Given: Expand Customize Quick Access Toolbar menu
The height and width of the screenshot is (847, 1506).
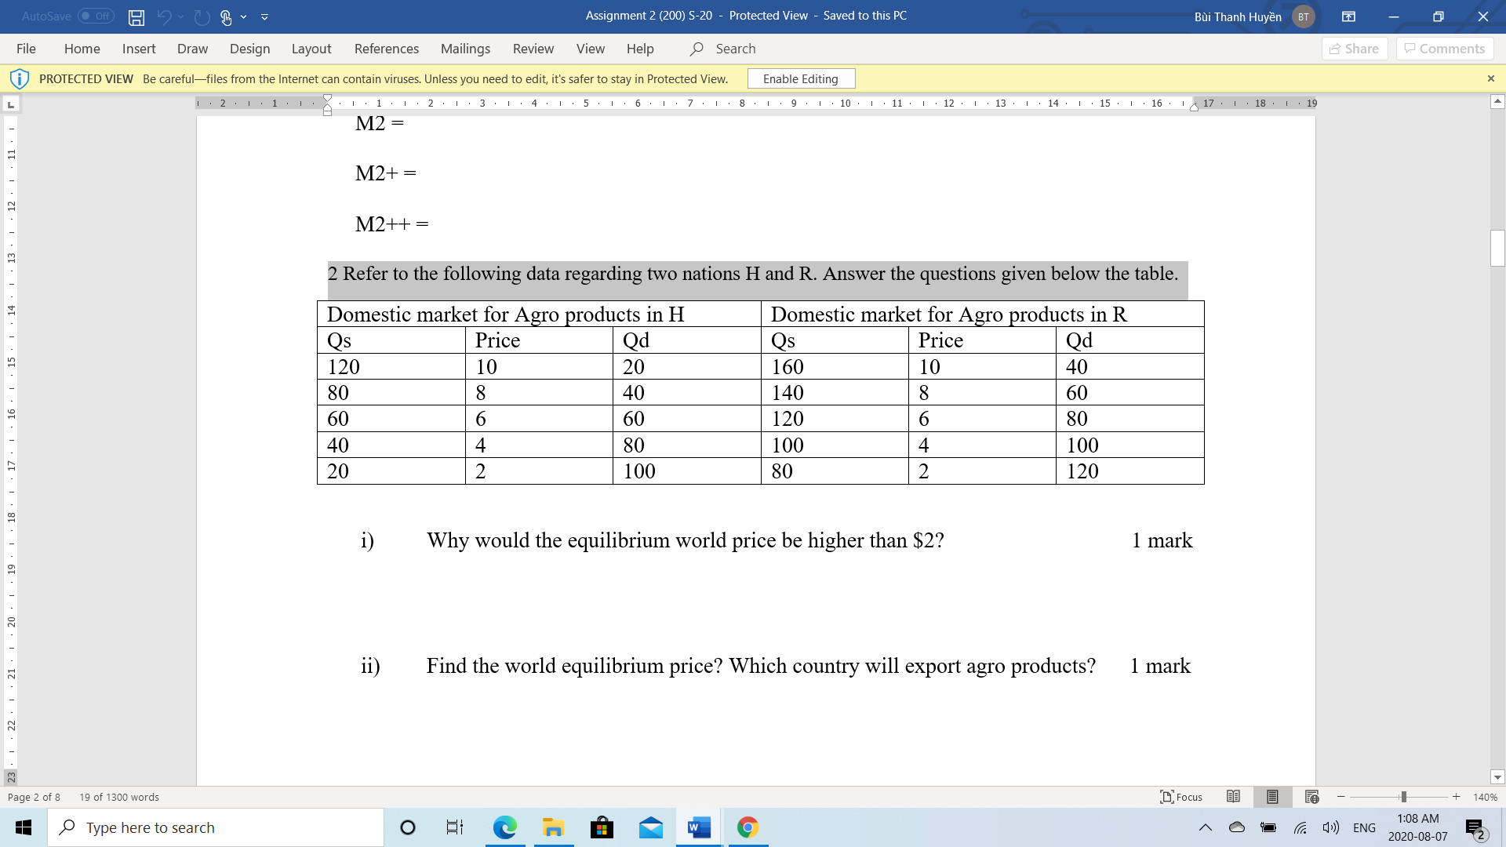Looking at the screenshot, I should pyautogui.click(x=264, y=16).
